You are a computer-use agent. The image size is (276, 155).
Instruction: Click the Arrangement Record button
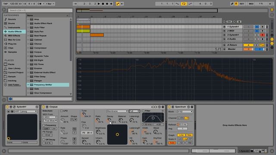click(x=107, y=4)
